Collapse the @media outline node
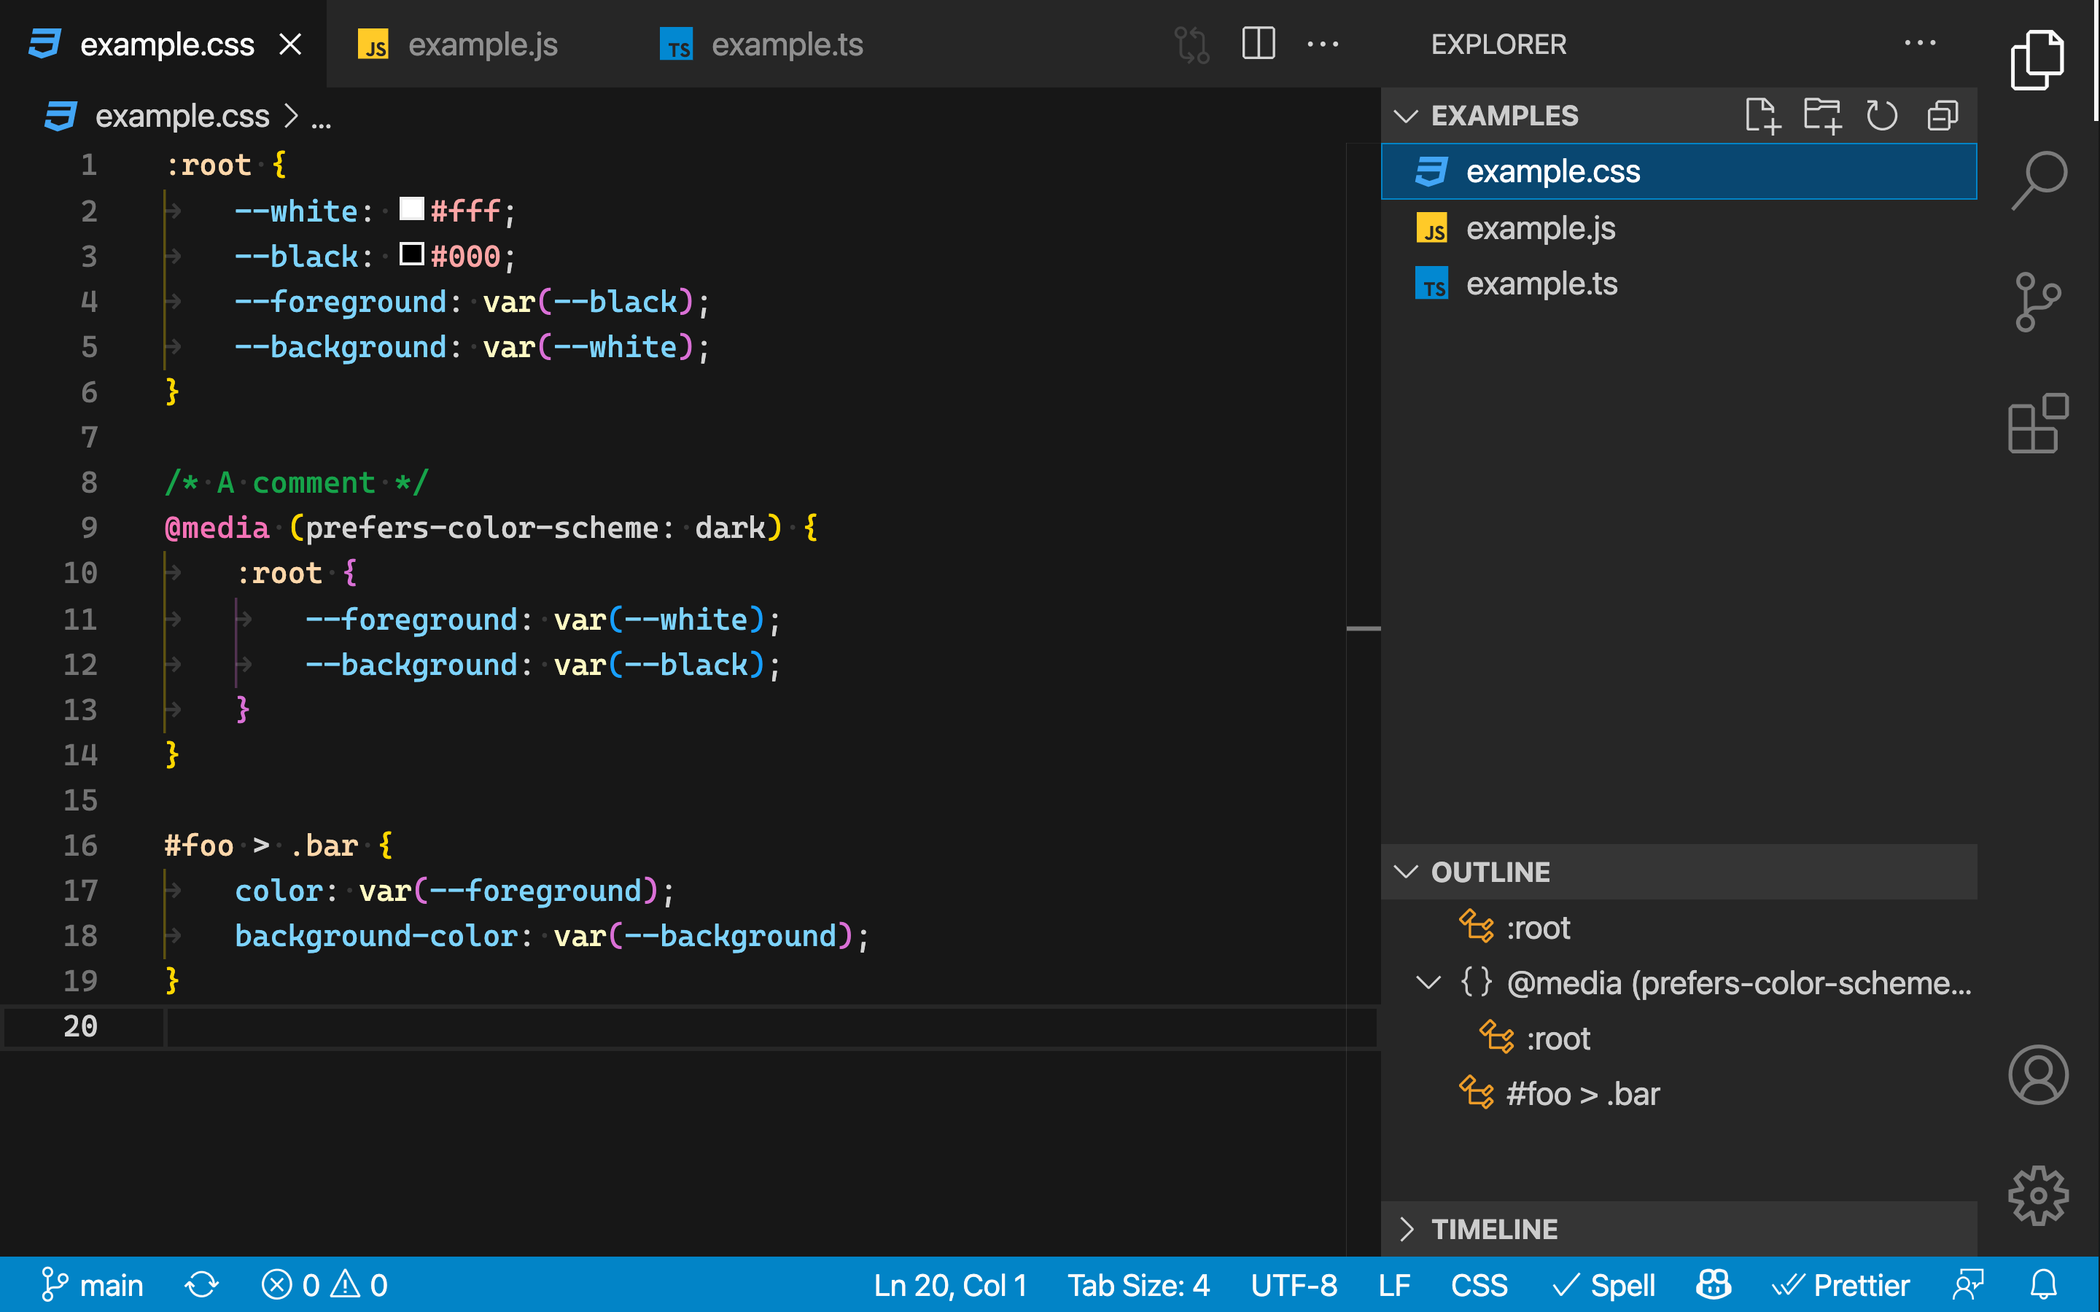Screen dimensions: 2100x1312 tap(1428, 983)
